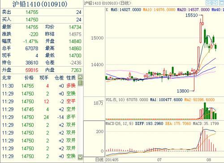Click the 日线 period label below the chart
224x163 pixels.
click(99, 160)
